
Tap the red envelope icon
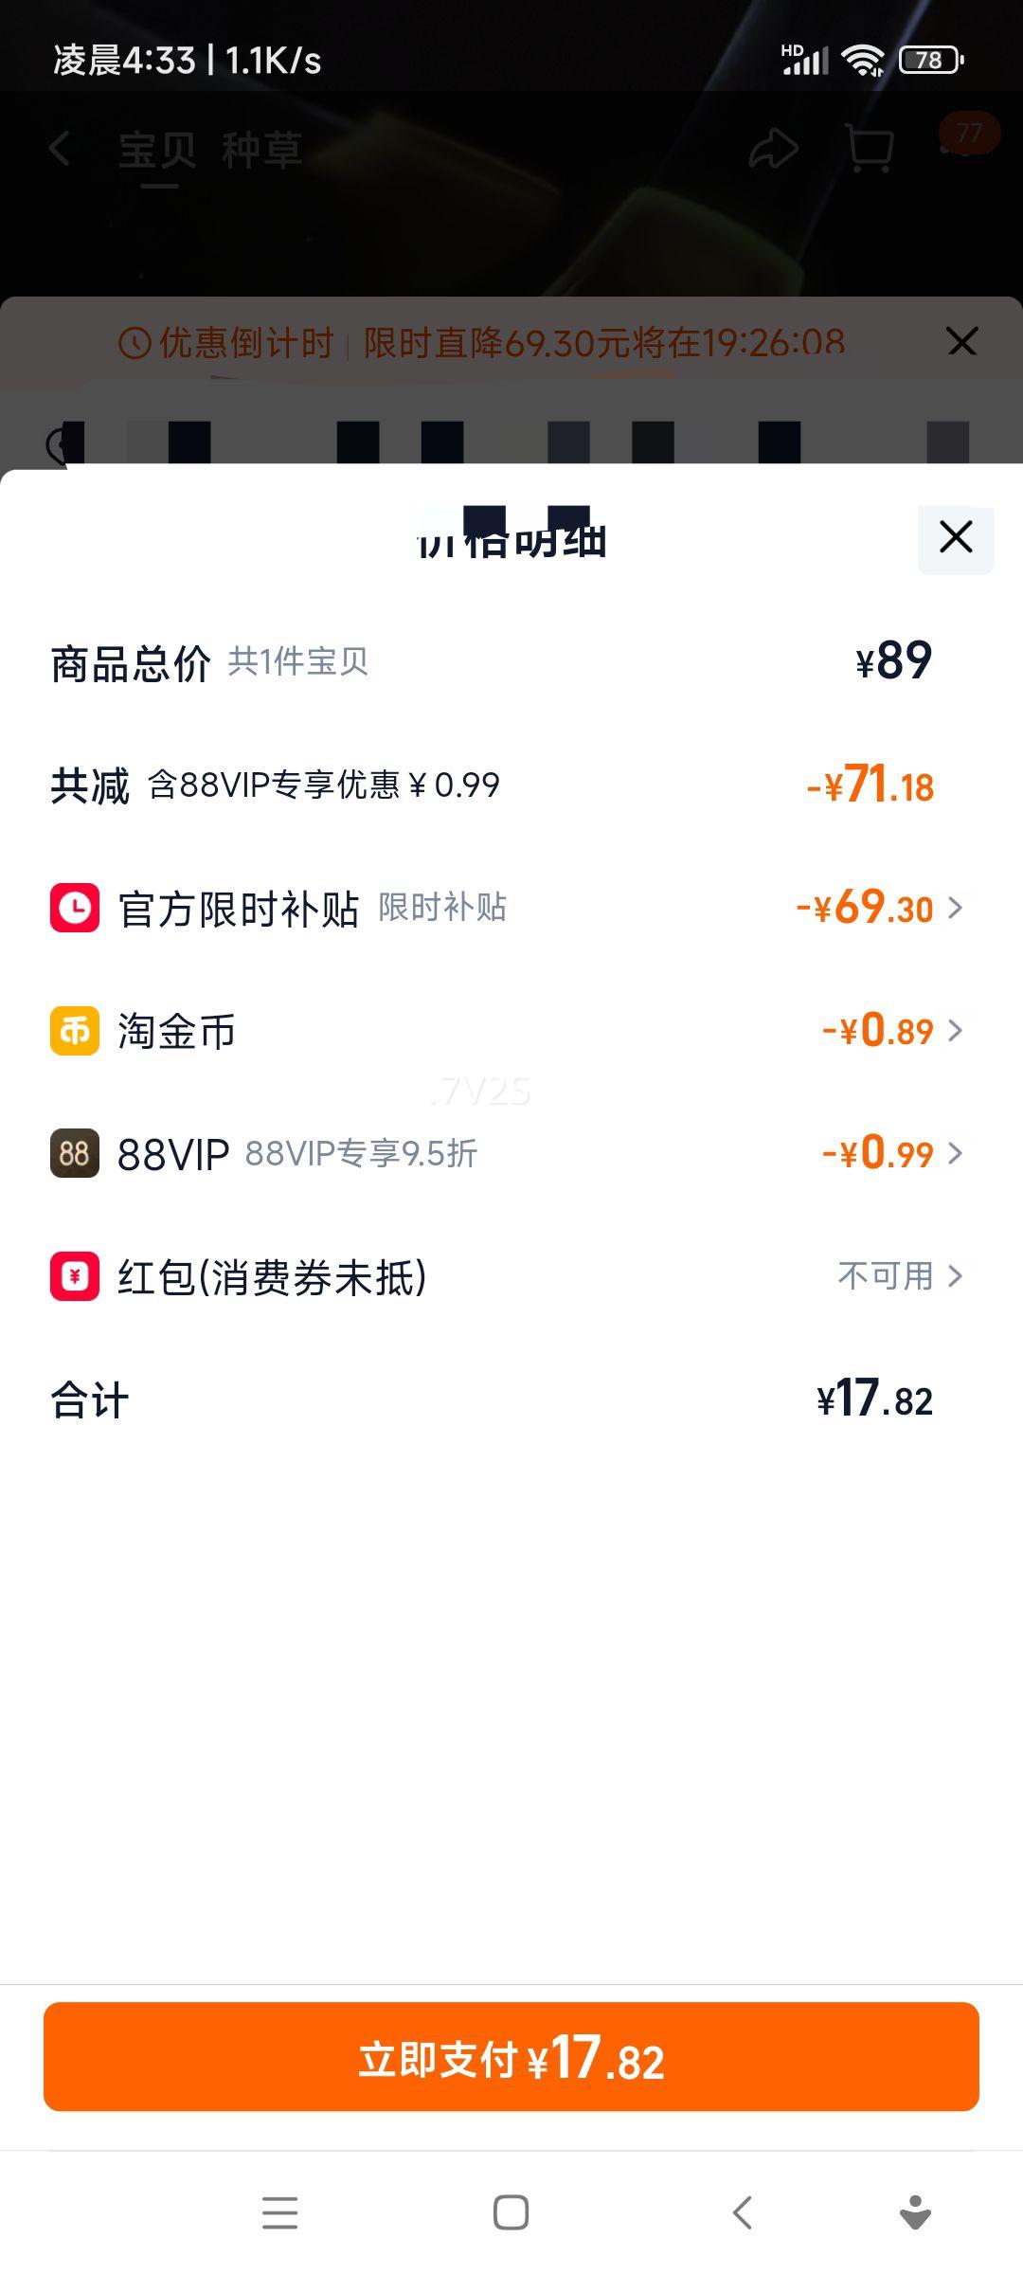coord(75,1276)
